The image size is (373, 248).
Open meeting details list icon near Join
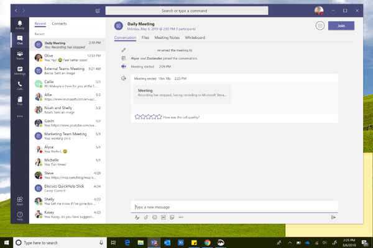(320, 25)
